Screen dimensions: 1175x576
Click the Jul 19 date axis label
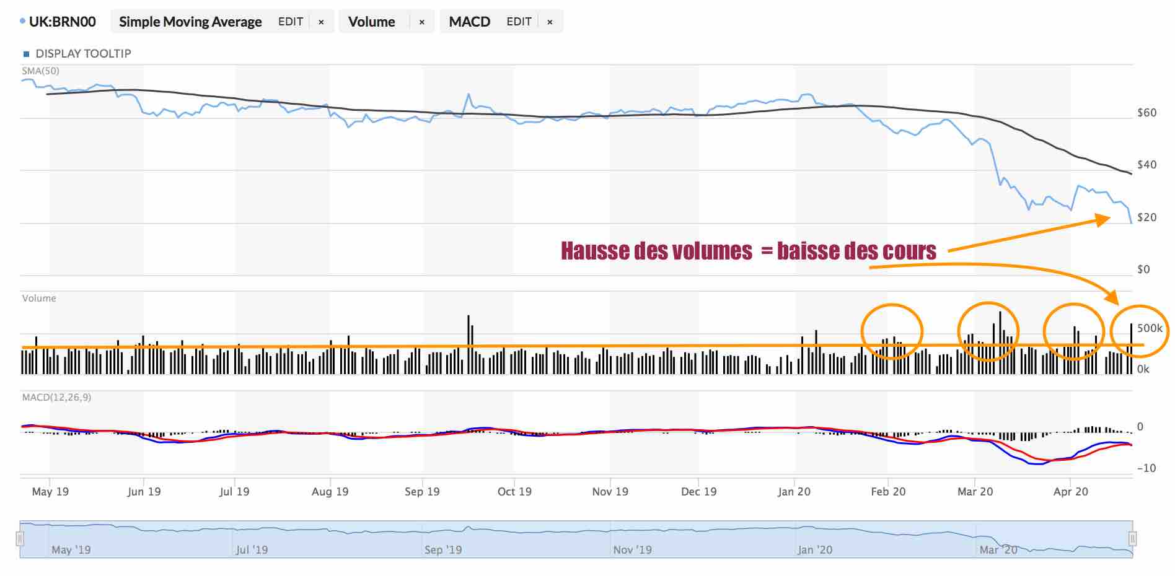click(x=234, y=492)
